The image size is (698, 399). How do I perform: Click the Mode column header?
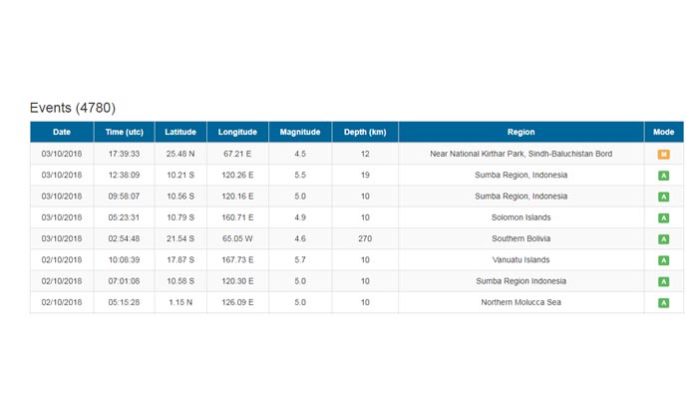pyautogui.click(x=663, y=132)
